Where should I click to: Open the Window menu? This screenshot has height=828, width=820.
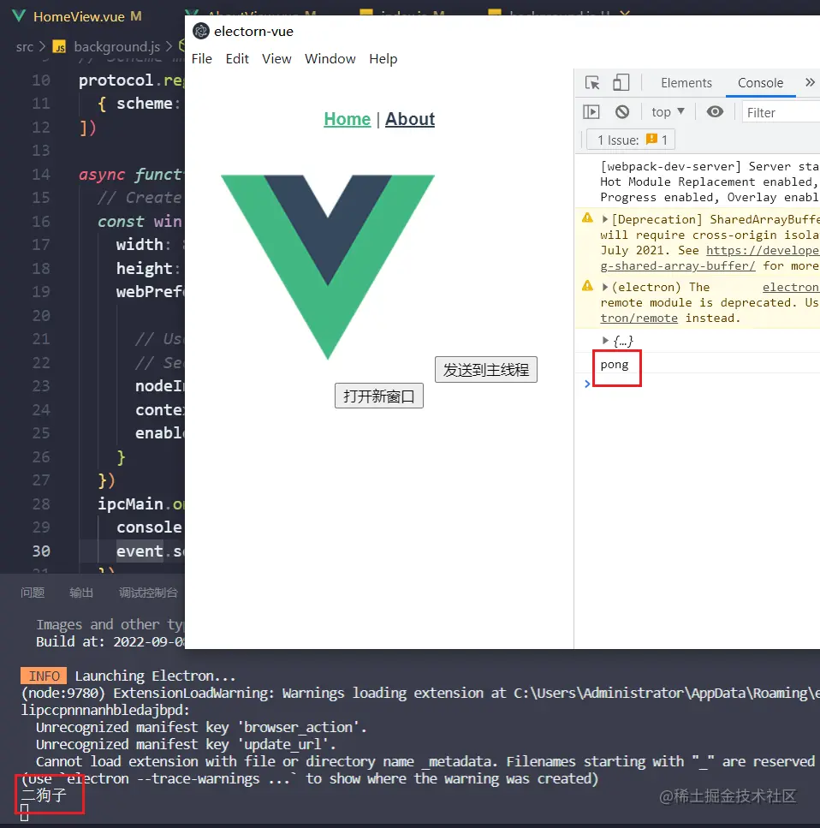[x=330, y=58]
